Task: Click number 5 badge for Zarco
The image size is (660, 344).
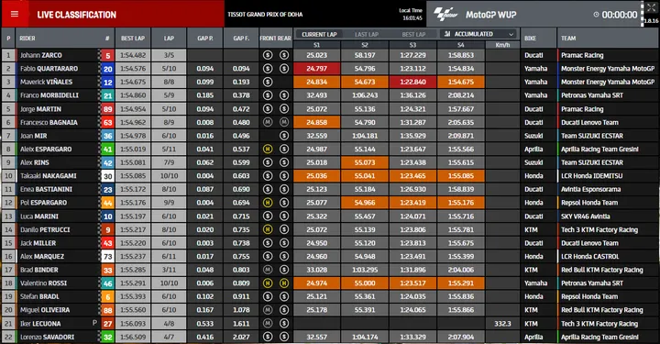Action: (x=108, y=55)
